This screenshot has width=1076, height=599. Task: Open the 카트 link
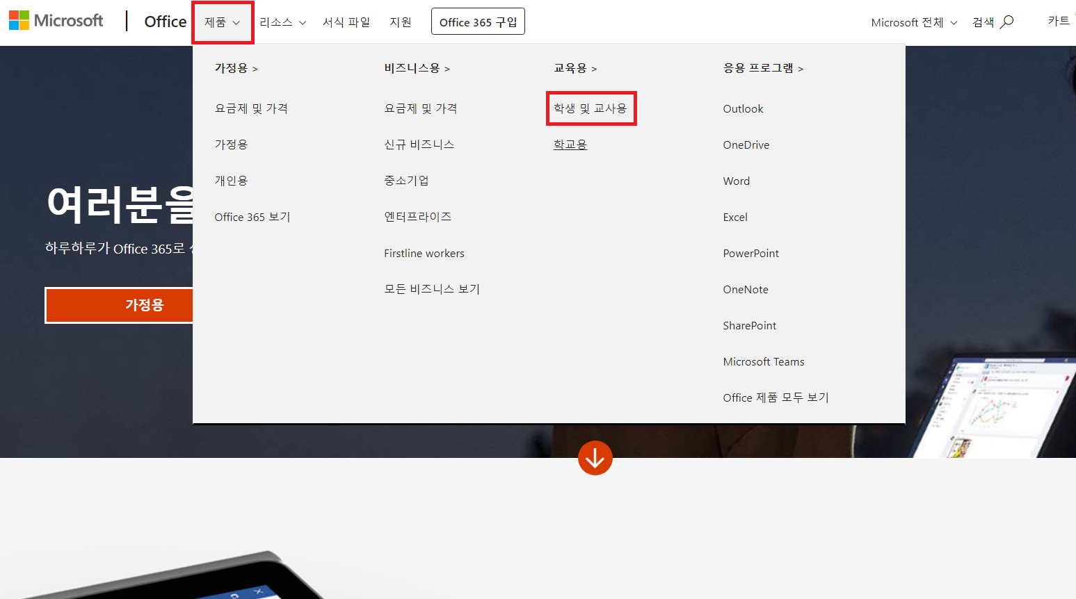[1059, 21]
